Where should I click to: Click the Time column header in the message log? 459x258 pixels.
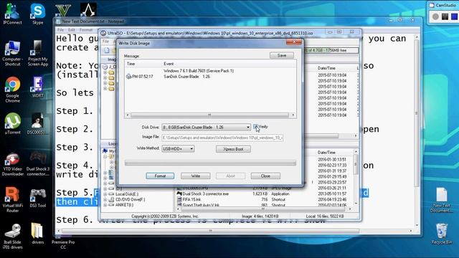tap(131, 64)
